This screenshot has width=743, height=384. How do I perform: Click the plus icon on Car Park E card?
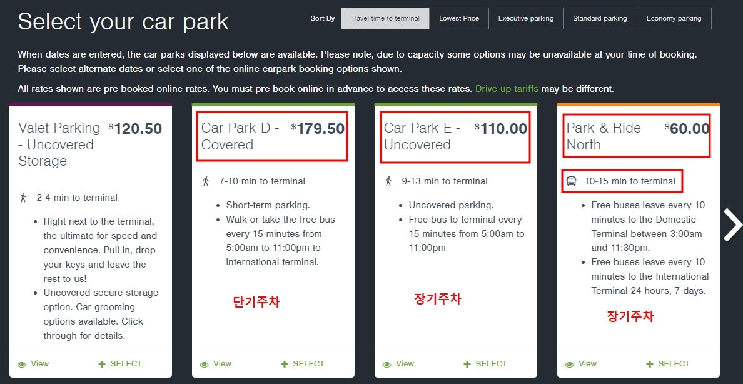[x=467, y=364]
